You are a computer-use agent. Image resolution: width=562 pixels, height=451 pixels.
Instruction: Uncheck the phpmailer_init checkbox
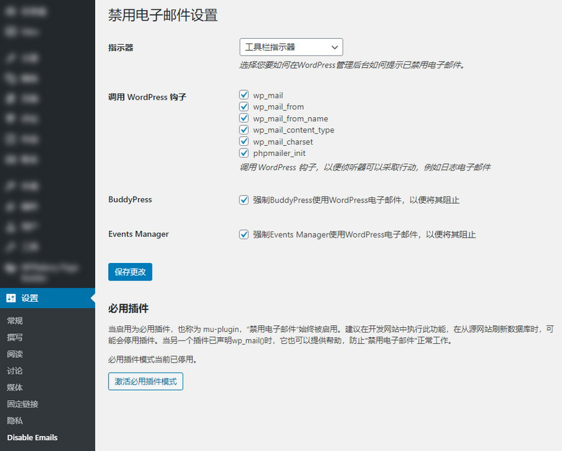[x=244, y=153]
